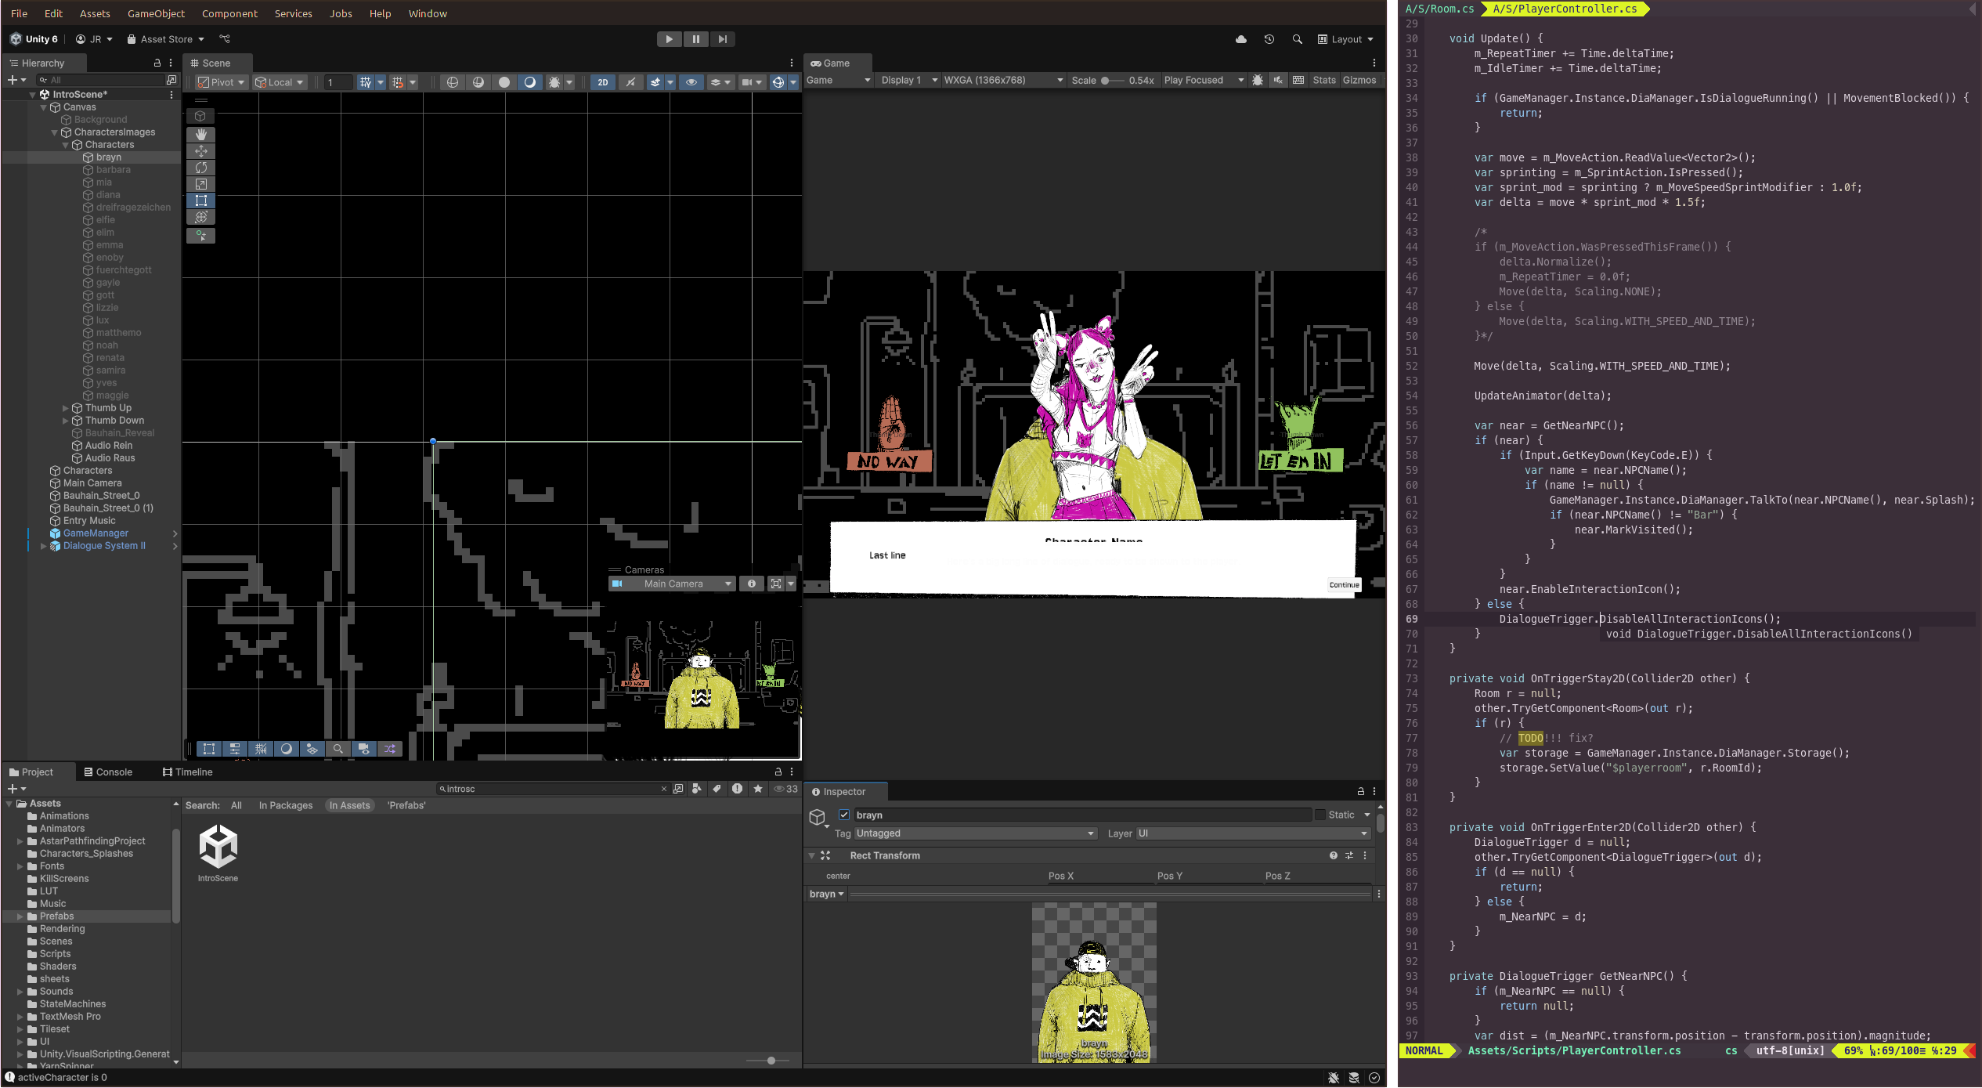Adjust Project icon size slider
The width and height of the screenshot is (1982, 1088).
[768, 1061]
